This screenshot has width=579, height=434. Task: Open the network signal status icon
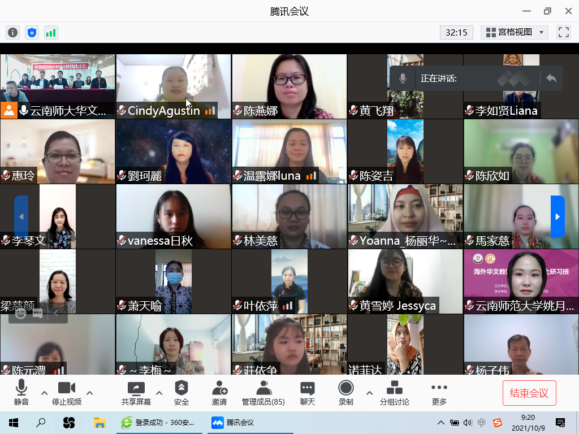[51, 32]
